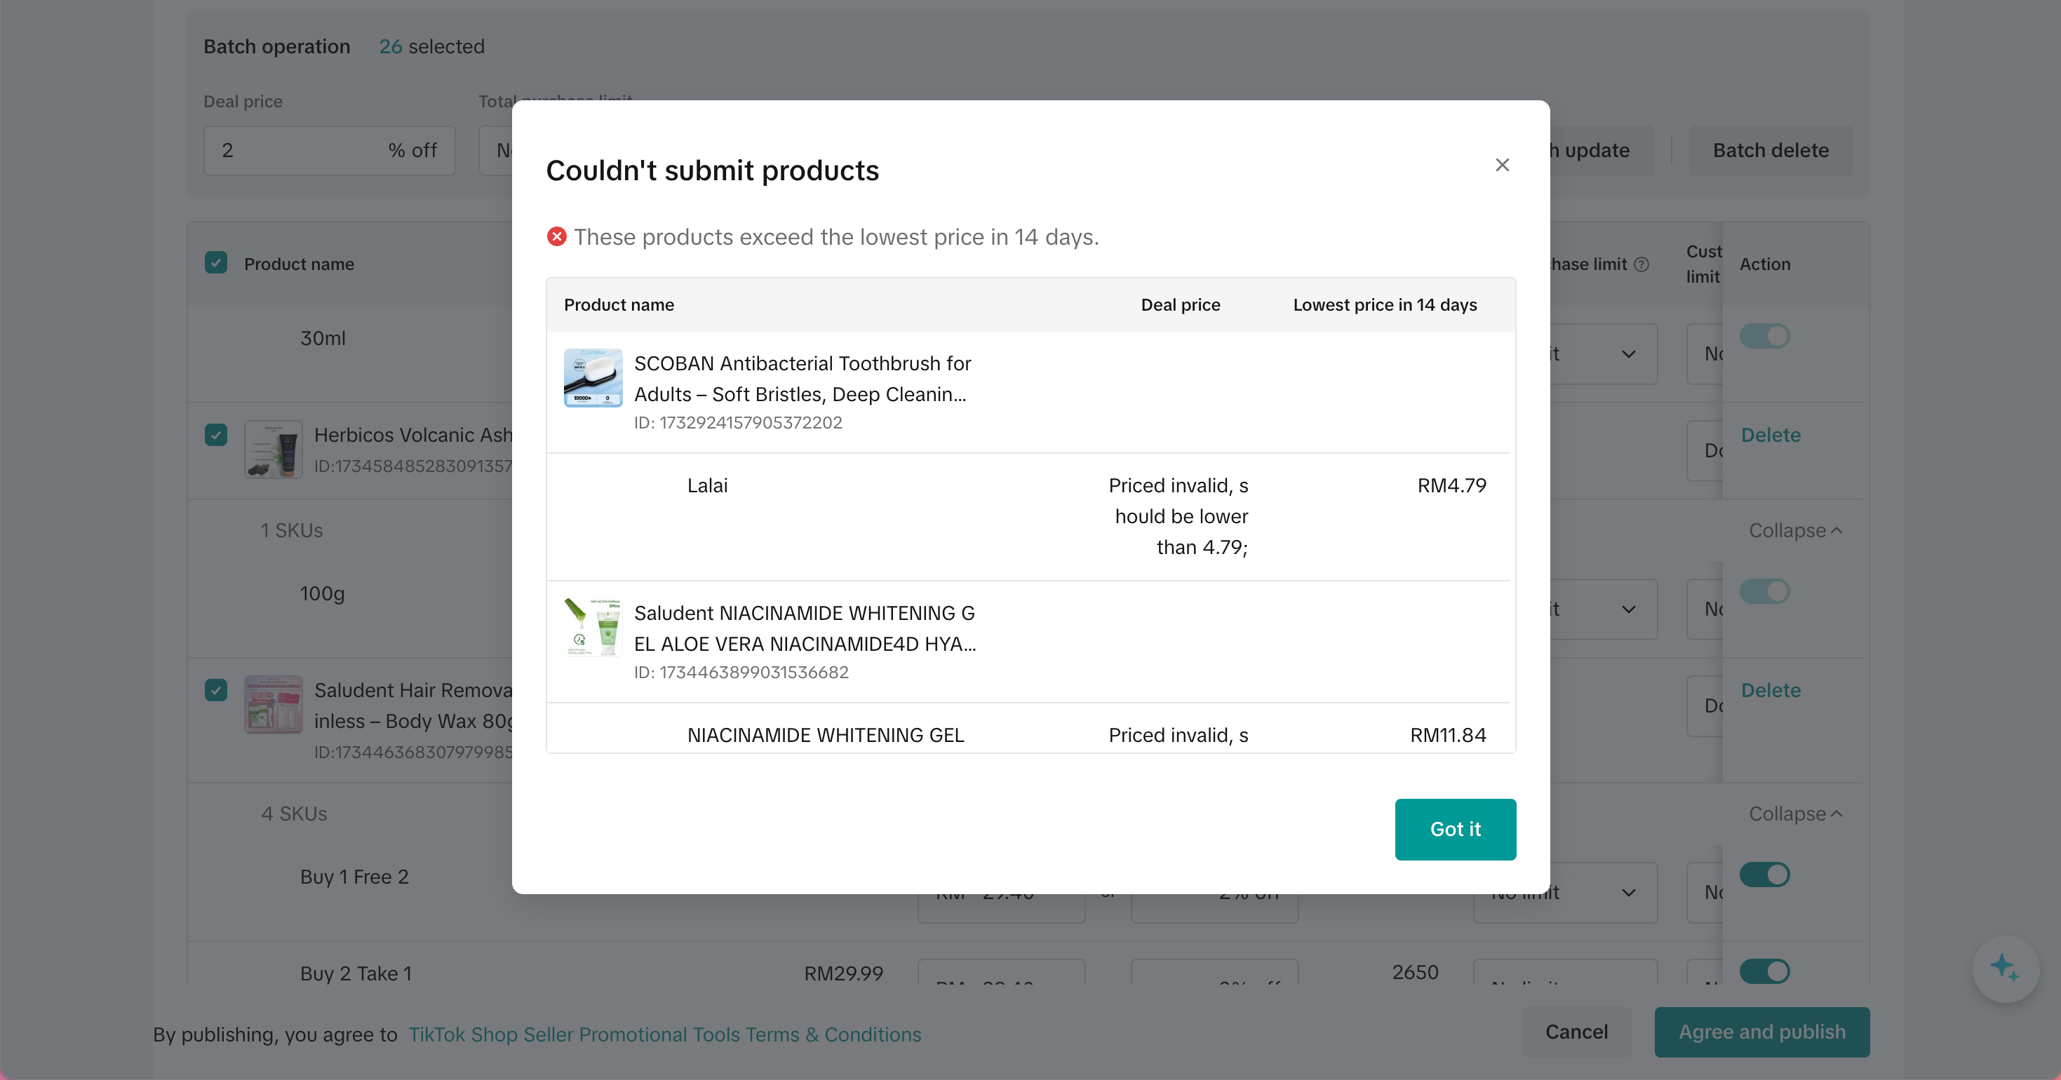Close the Couldn't submit products dialog

(1502, 165)
